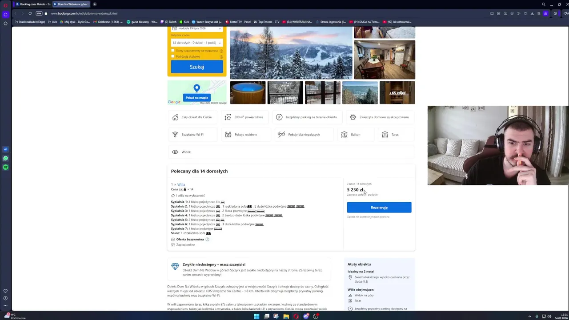Open guests dropdown '14 dorosłych - 0 dzieci'
Viewport: 569px width, 320px height.
pos(197,43)
